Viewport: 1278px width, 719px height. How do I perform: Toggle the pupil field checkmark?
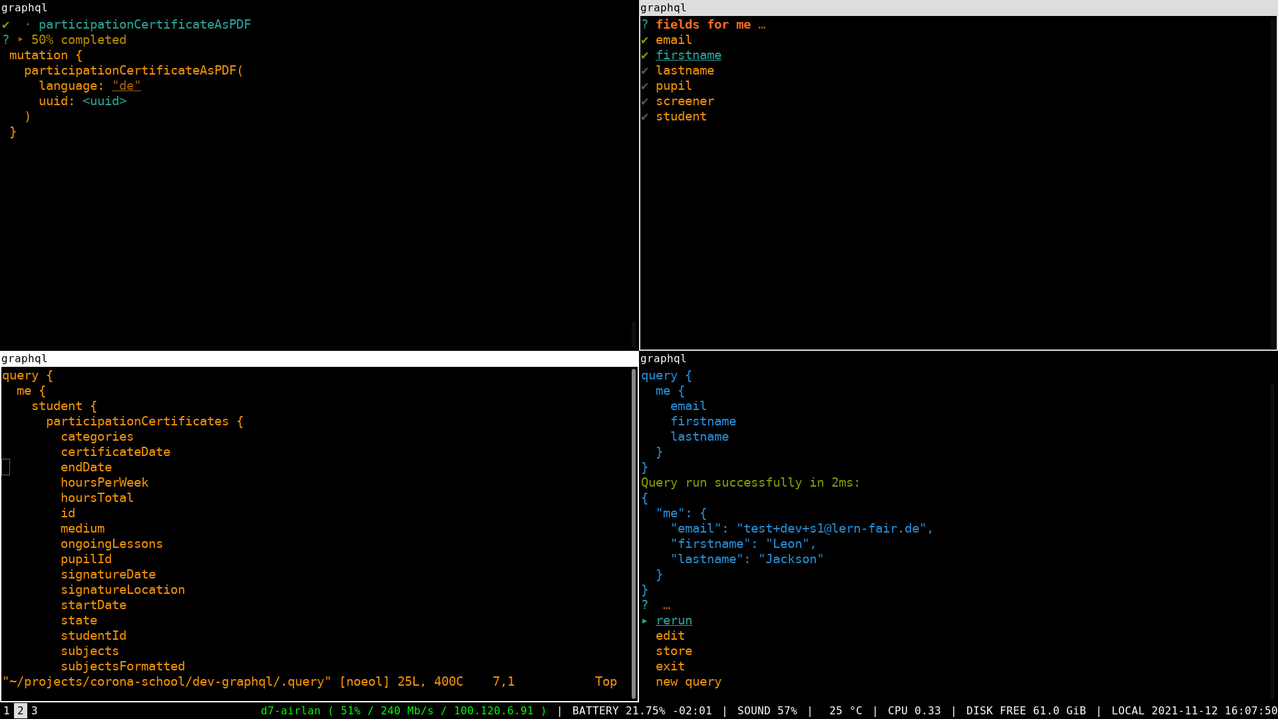pyautogui.click(x=644, y=86)
